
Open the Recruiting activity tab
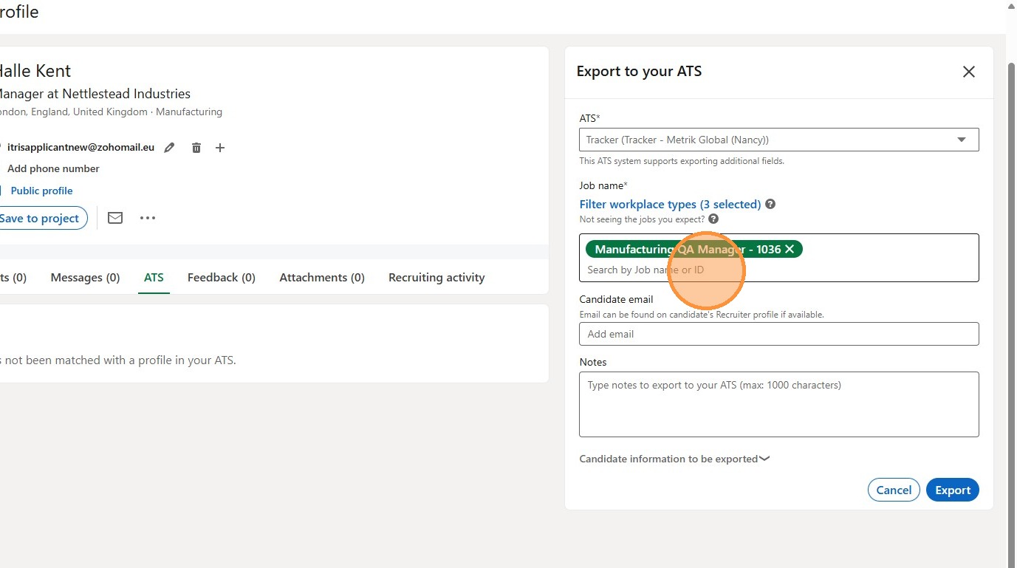[x=436, y=278]
